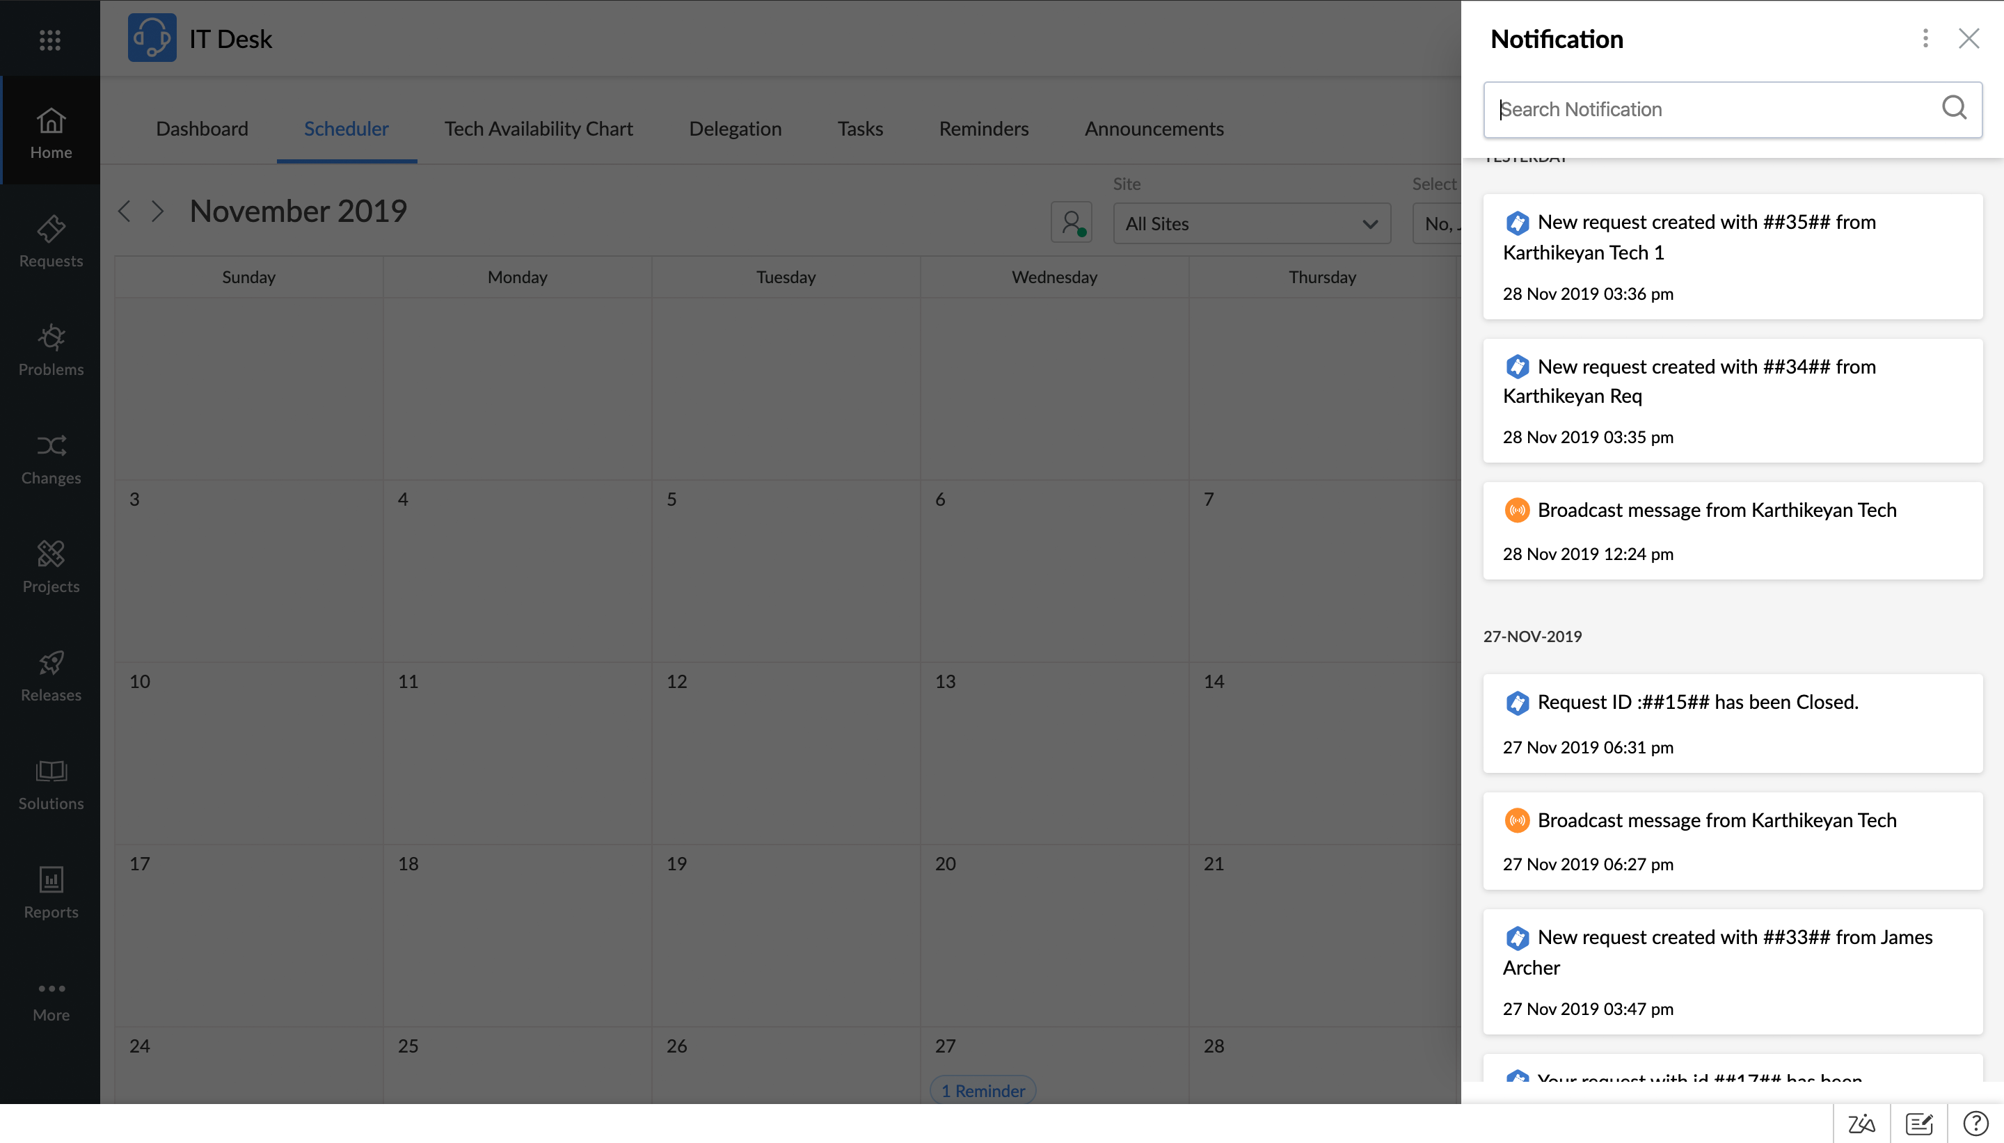Screen dimensions: 2004x1143
Task: Click the search magnifier in notification box
Action: pyautogui.click(x=1953, y=108)
